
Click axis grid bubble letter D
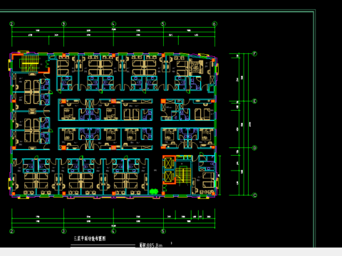[254, 148]
